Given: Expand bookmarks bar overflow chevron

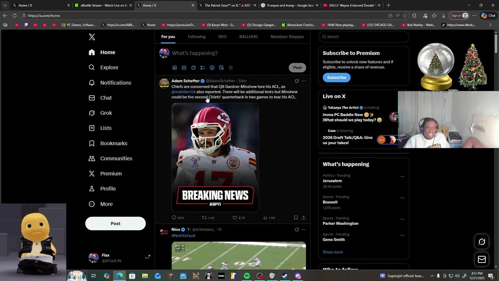Looking at the screenshot, I should click(490, 25).
